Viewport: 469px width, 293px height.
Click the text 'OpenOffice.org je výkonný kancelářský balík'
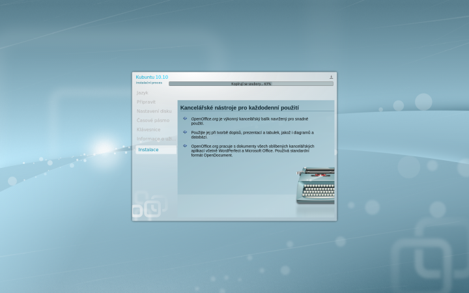click(x=249, y=121)
